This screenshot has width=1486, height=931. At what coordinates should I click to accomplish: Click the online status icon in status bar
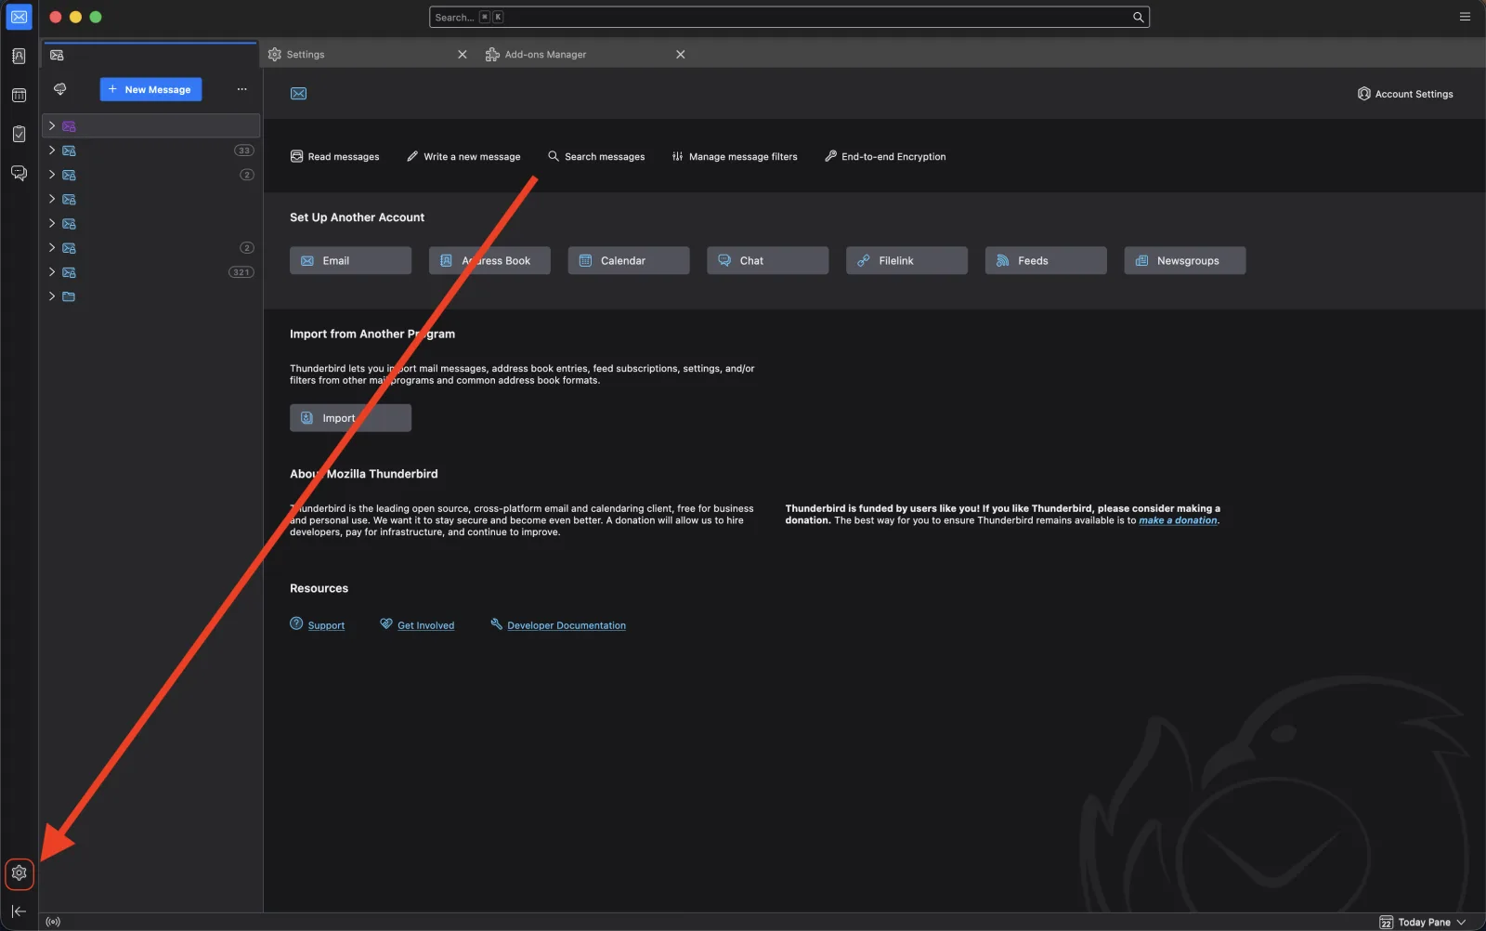coord(53,922)
